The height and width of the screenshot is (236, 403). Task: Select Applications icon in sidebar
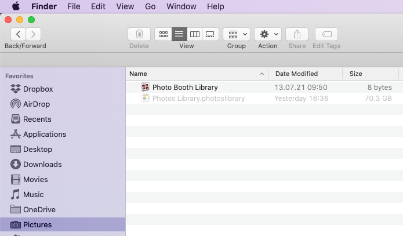[16, 134]
